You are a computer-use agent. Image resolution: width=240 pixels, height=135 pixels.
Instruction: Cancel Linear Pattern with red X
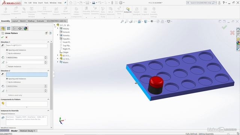tap(6, 37)
